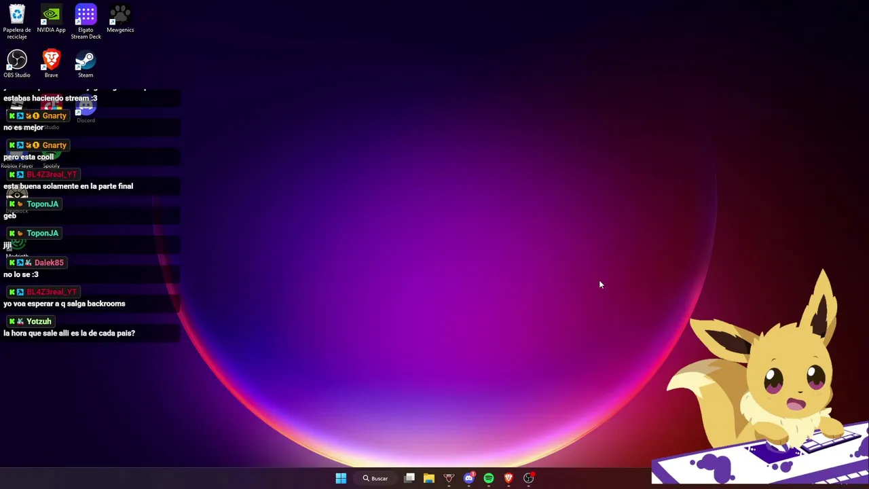Click message 'esta buena solamente en la parte final'
The image size is (869, 489).
tap(68, 185)
